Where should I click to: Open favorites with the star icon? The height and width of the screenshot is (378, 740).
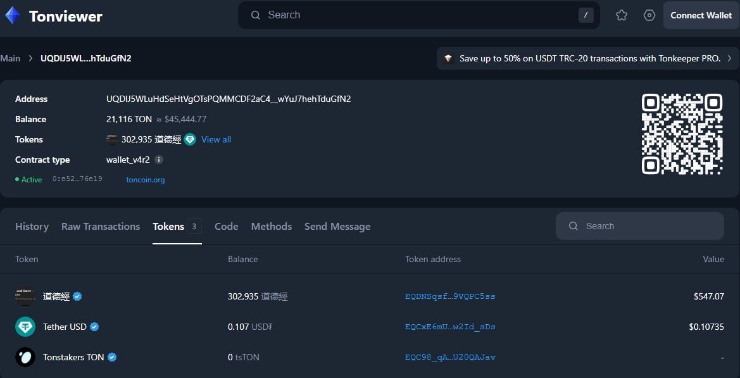622,15
